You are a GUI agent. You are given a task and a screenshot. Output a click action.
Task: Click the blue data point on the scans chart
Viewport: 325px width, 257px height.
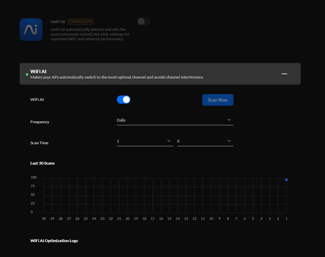pos(286,180)
